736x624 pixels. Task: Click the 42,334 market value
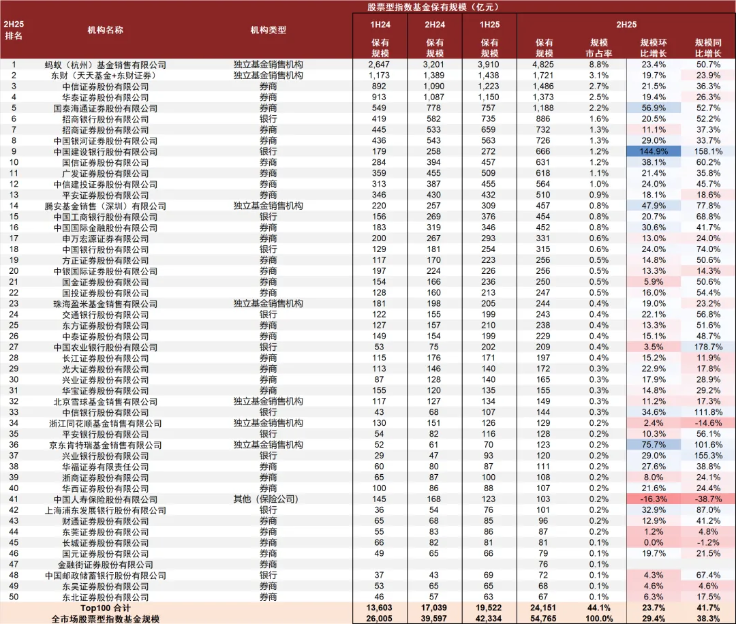point(489,619)
